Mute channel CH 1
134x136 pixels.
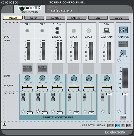23,95
